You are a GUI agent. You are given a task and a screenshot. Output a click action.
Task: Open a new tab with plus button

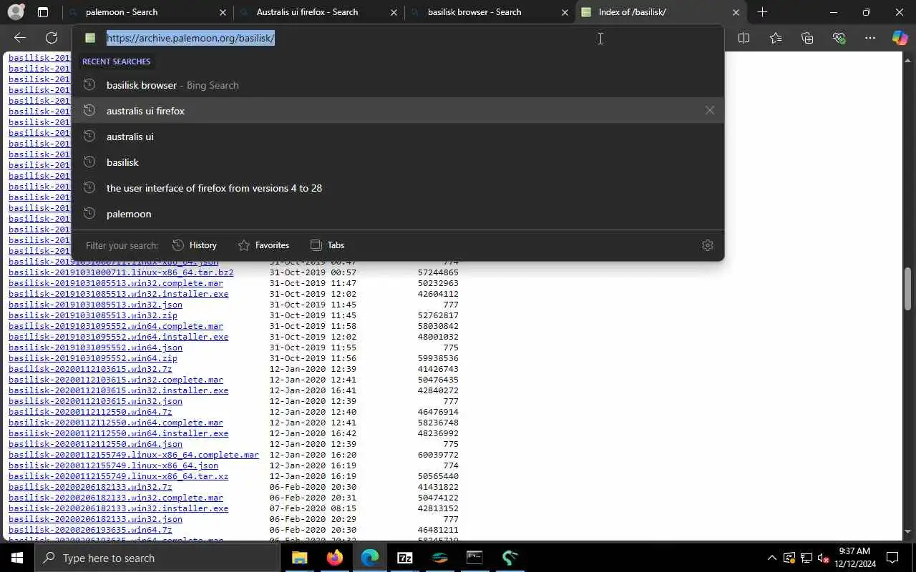coord(762,12)
